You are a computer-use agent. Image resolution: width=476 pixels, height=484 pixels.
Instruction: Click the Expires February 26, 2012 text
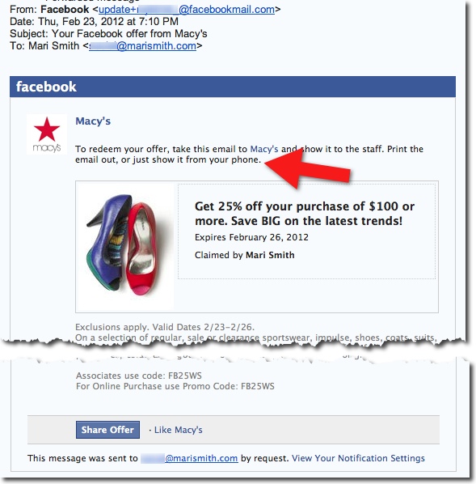(251, 237)
